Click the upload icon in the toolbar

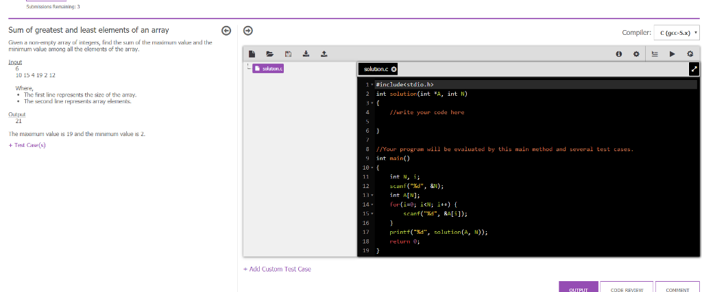(324, 53)
